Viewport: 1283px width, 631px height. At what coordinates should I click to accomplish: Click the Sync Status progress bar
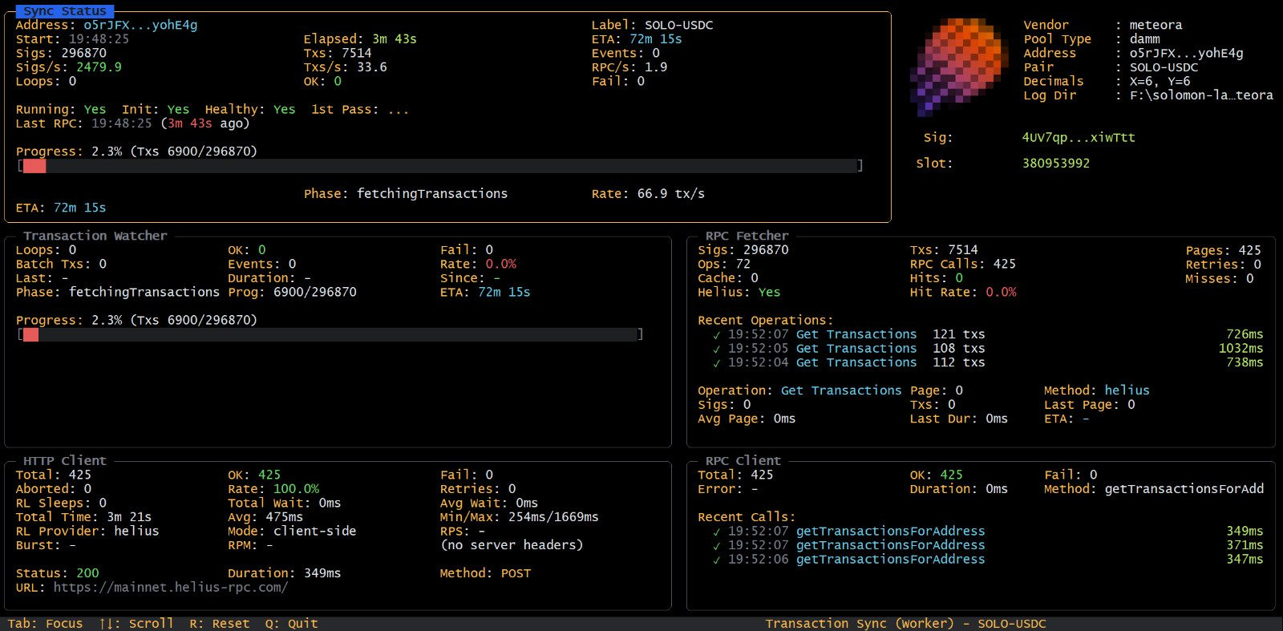[439, 166]
